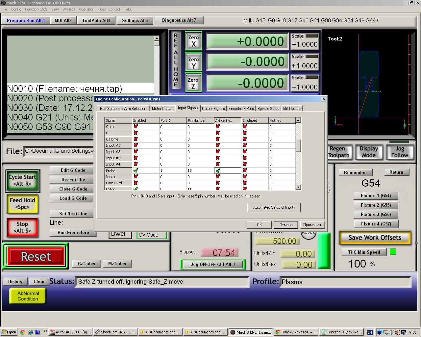
Task: Click the EN language indicator
Action: tap(370, 332)
